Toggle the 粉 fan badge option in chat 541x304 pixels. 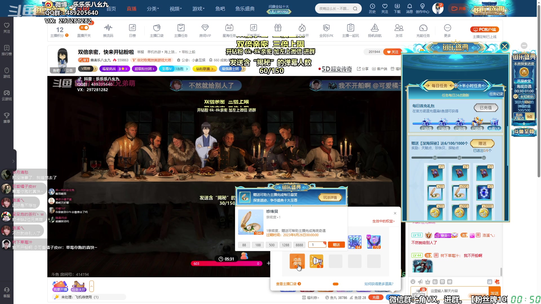[x=435, y=282]
